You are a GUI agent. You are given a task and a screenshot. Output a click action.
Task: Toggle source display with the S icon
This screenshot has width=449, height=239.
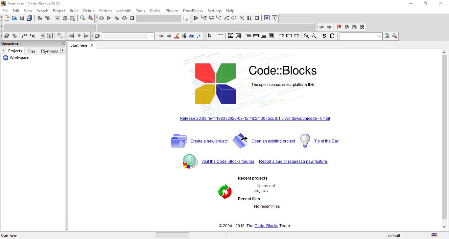point(324,36)
